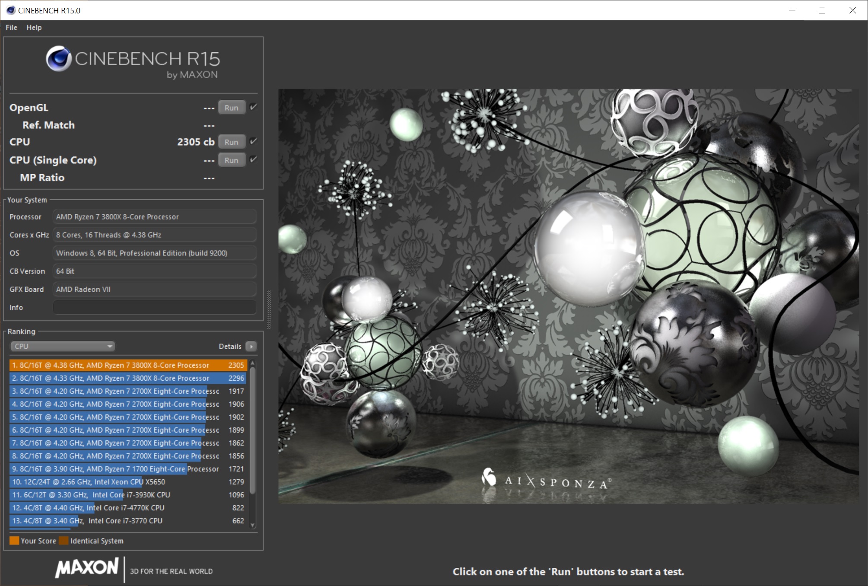Viewport: 868px width, 586px height.
Task: Select ranking entry 6 with score 1899
Action: [x=128, y=430]
